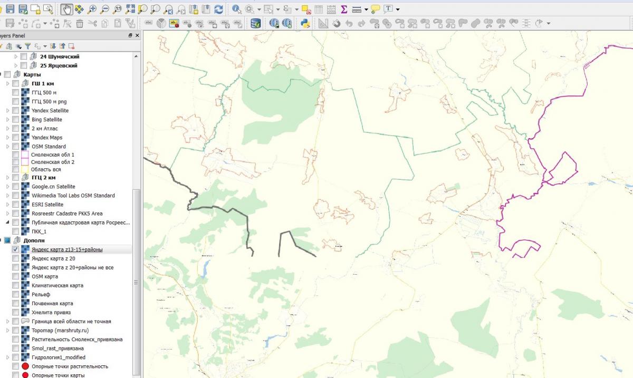
Task: Click the Смоленская обл 1 layer color symbol
Action: [25, 154]
